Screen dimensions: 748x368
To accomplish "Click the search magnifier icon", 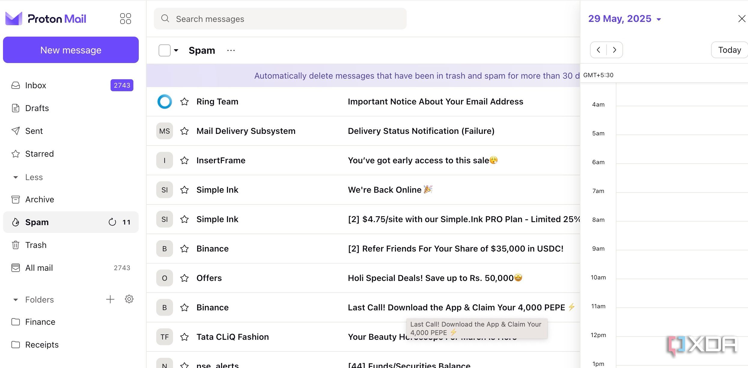I will click(x=165, y=19).
